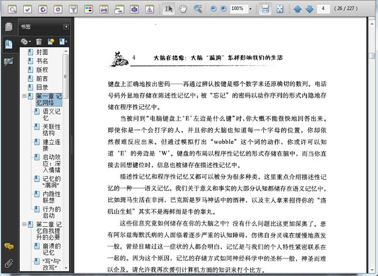Collapse the bookmarks pane with arrow
The image size is (378, 276).
[x=66, y=27]
